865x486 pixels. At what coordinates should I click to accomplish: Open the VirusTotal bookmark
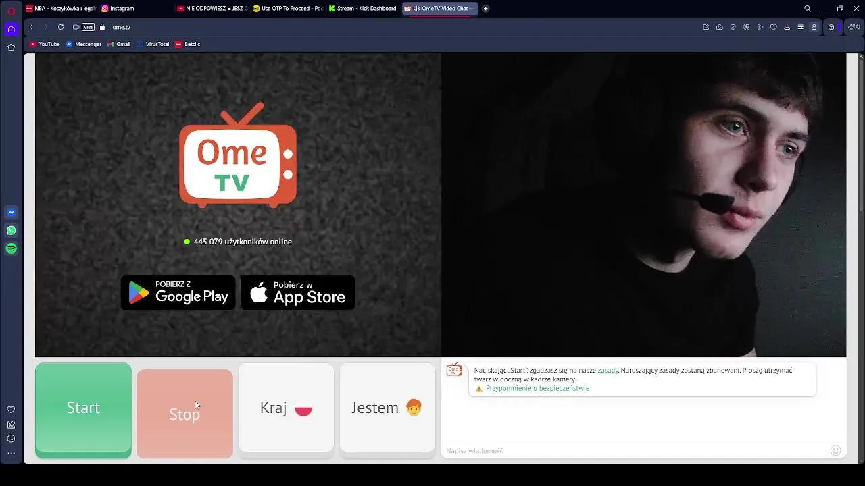click(153, 44)
